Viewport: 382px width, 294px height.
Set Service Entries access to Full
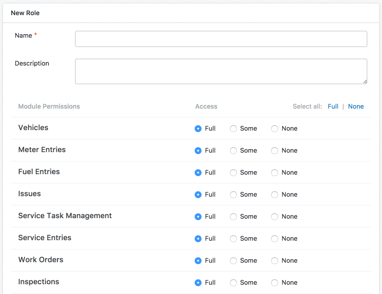[x=198, y=239]
